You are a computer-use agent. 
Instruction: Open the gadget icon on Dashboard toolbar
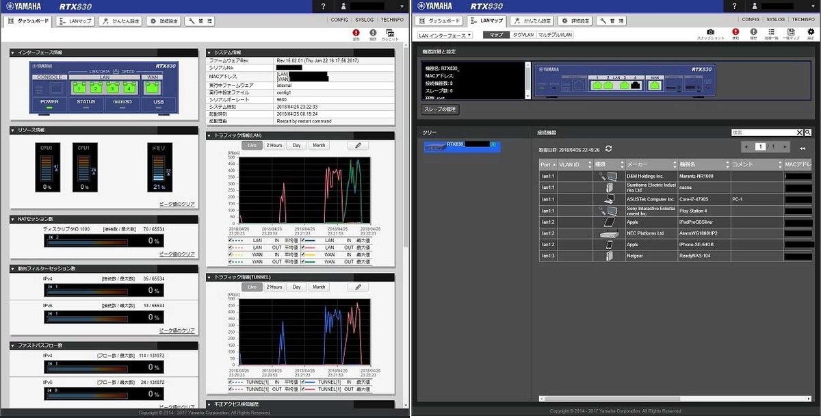tap(390, 32)
